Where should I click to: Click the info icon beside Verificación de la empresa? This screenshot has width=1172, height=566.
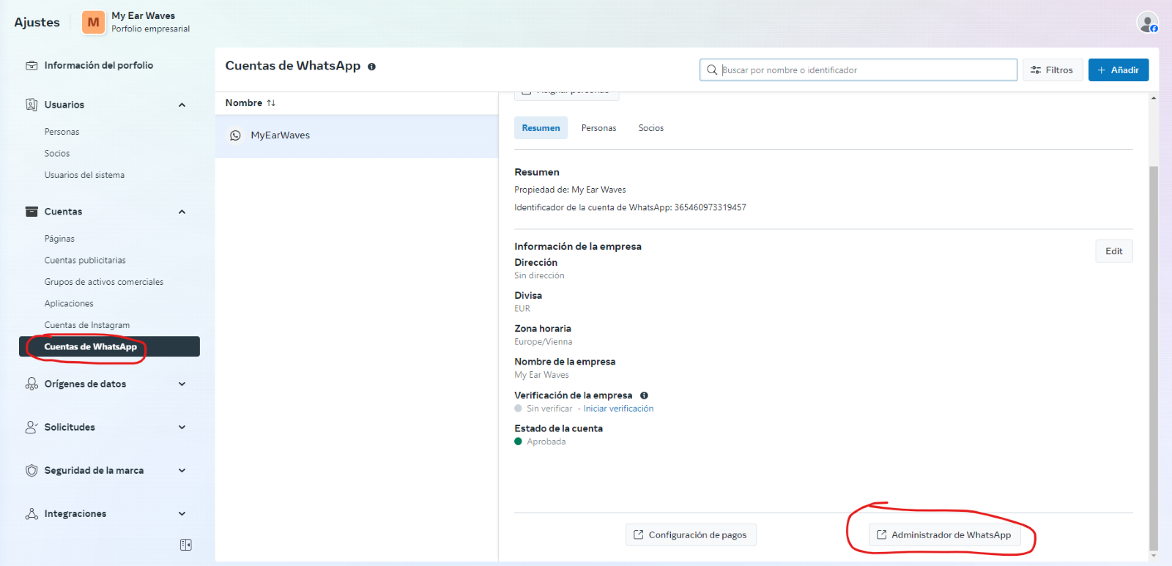point(644,395)
